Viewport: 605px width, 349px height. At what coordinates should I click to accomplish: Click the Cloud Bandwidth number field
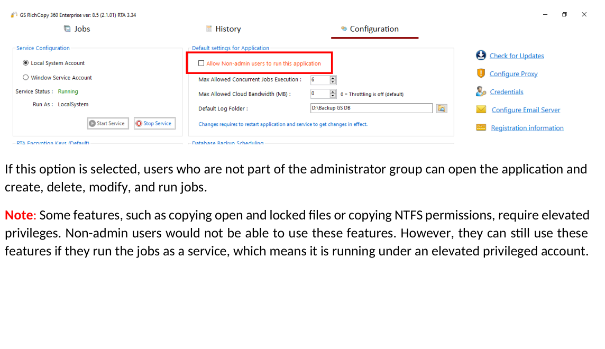[320, 94]
